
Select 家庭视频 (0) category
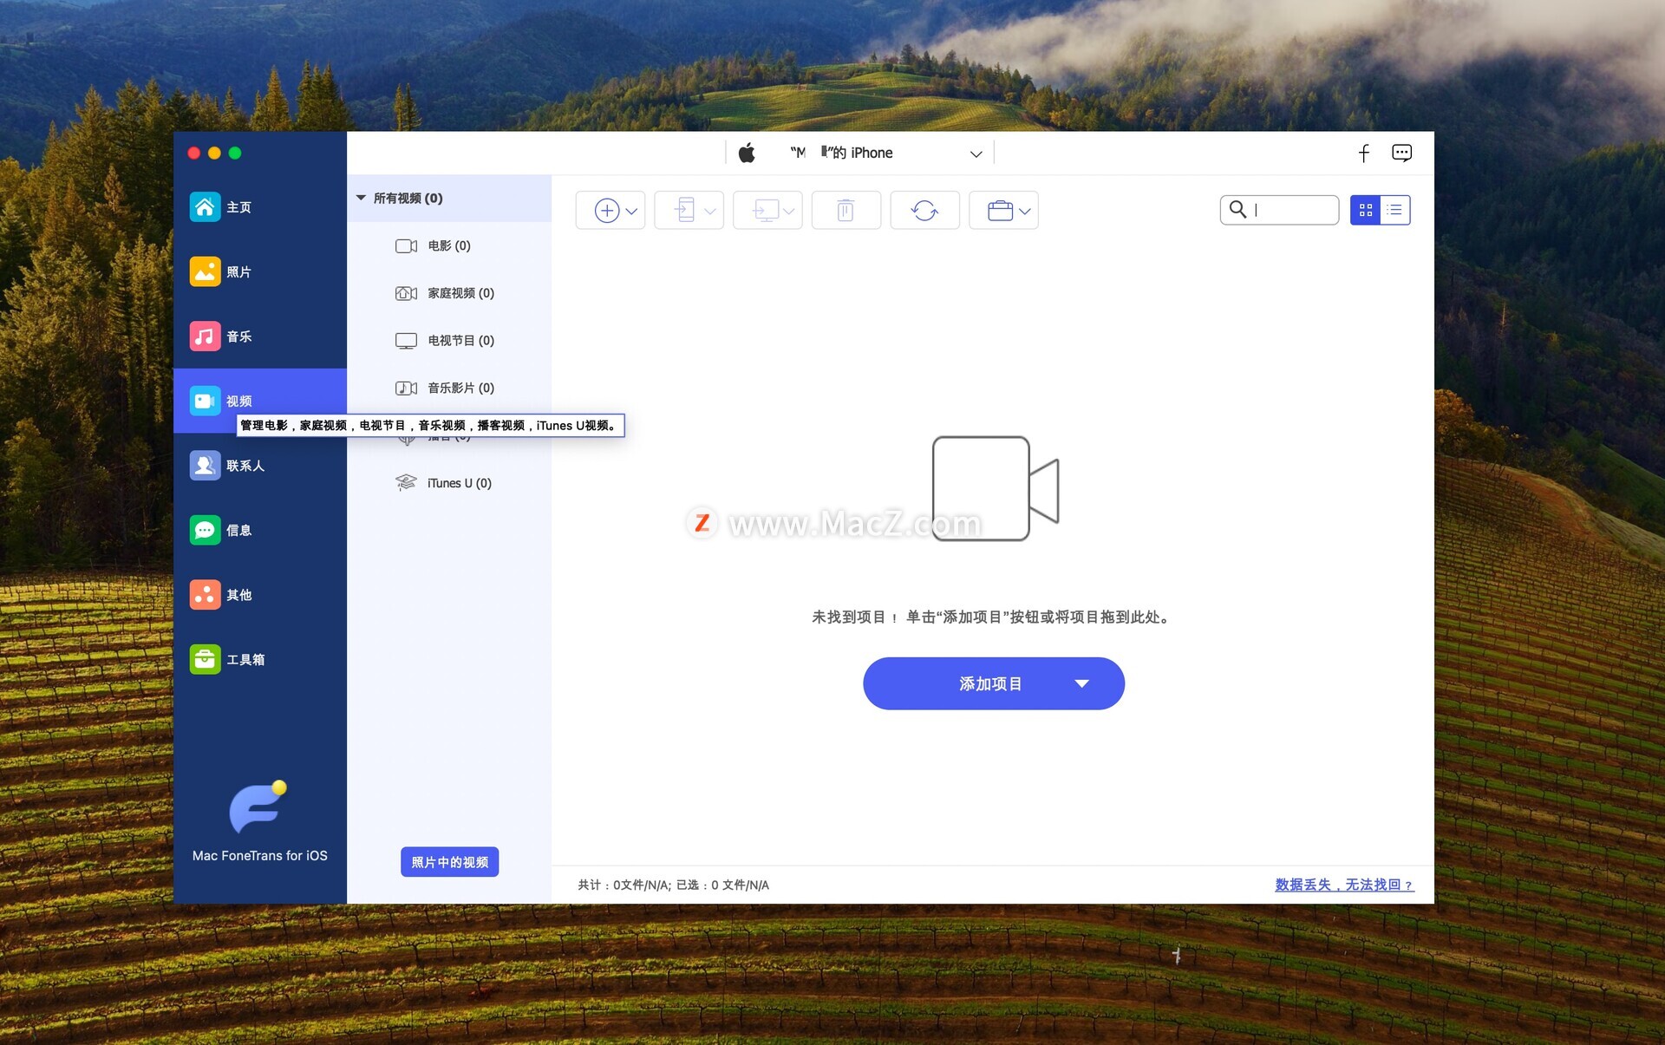449,293
